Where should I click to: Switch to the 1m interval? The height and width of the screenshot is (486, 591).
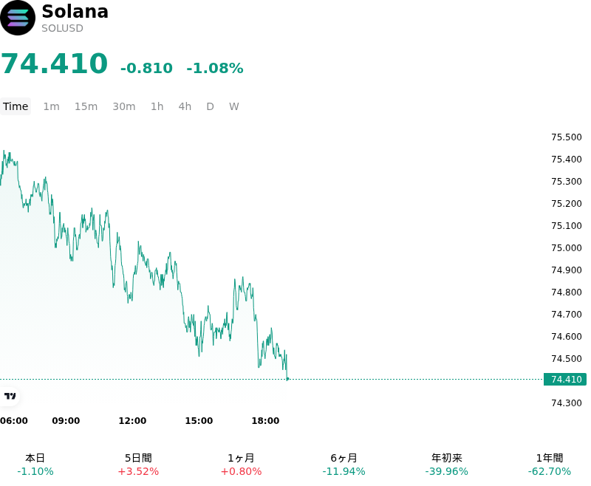tap(51, 106)
